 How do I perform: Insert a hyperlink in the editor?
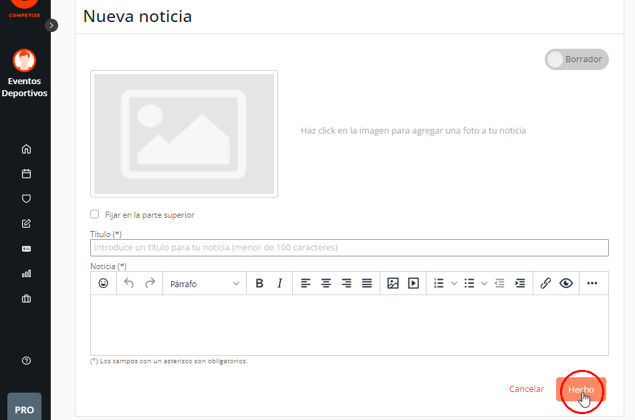[545, 283]
